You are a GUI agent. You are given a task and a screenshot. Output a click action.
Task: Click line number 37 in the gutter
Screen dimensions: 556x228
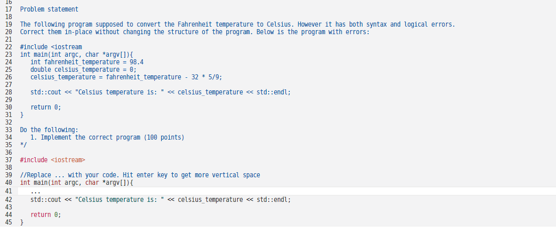(8, 160)
